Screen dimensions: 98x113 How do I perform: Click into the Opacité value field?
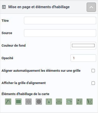click(x=83, y=58)
